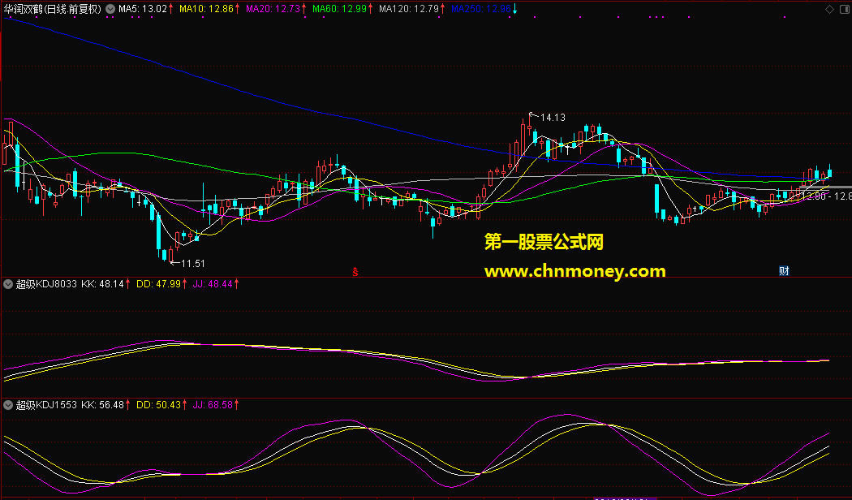852x500 pixels.
Task: Click KK: 48.14 in KDJ8033 panel
Action: 103,284
